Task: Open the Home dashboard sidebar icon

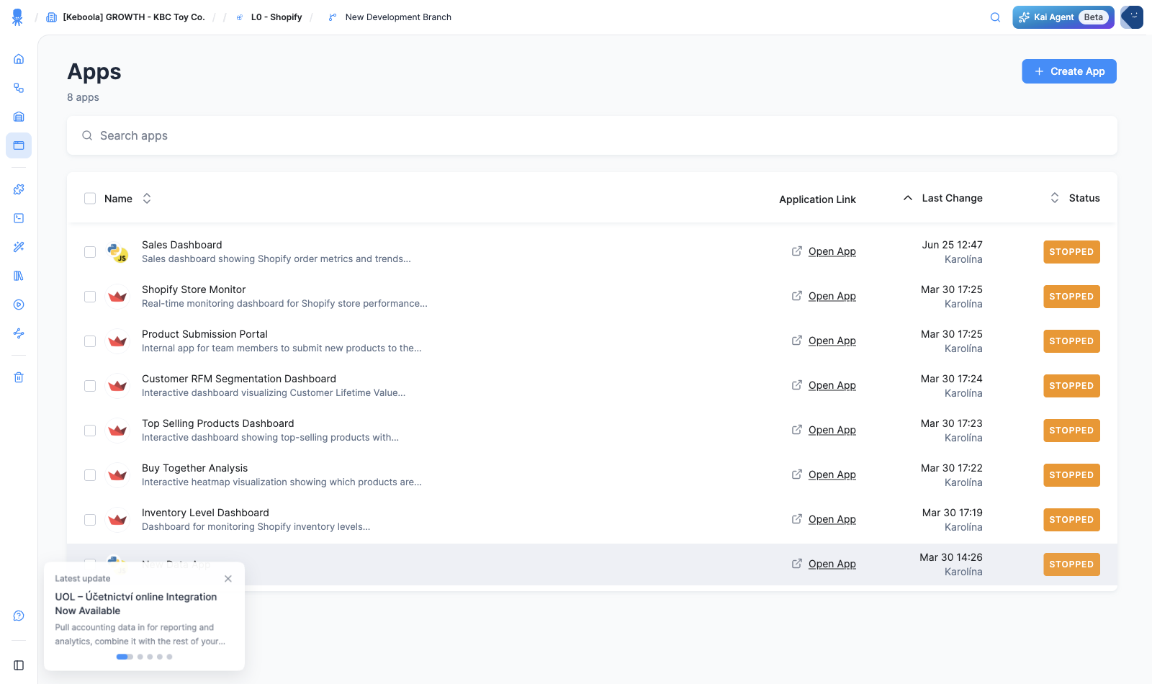Action: [x=19, y=59]
